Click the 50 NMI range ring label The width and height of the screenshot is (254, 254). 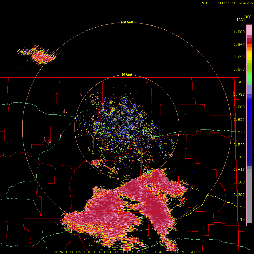127,75
